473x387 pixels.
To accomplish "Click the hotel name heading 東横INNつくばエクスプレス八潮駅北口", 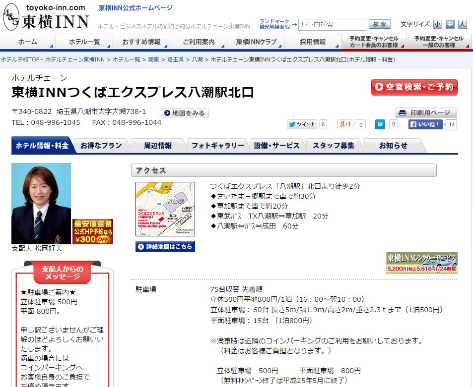I will pos(133,92).
